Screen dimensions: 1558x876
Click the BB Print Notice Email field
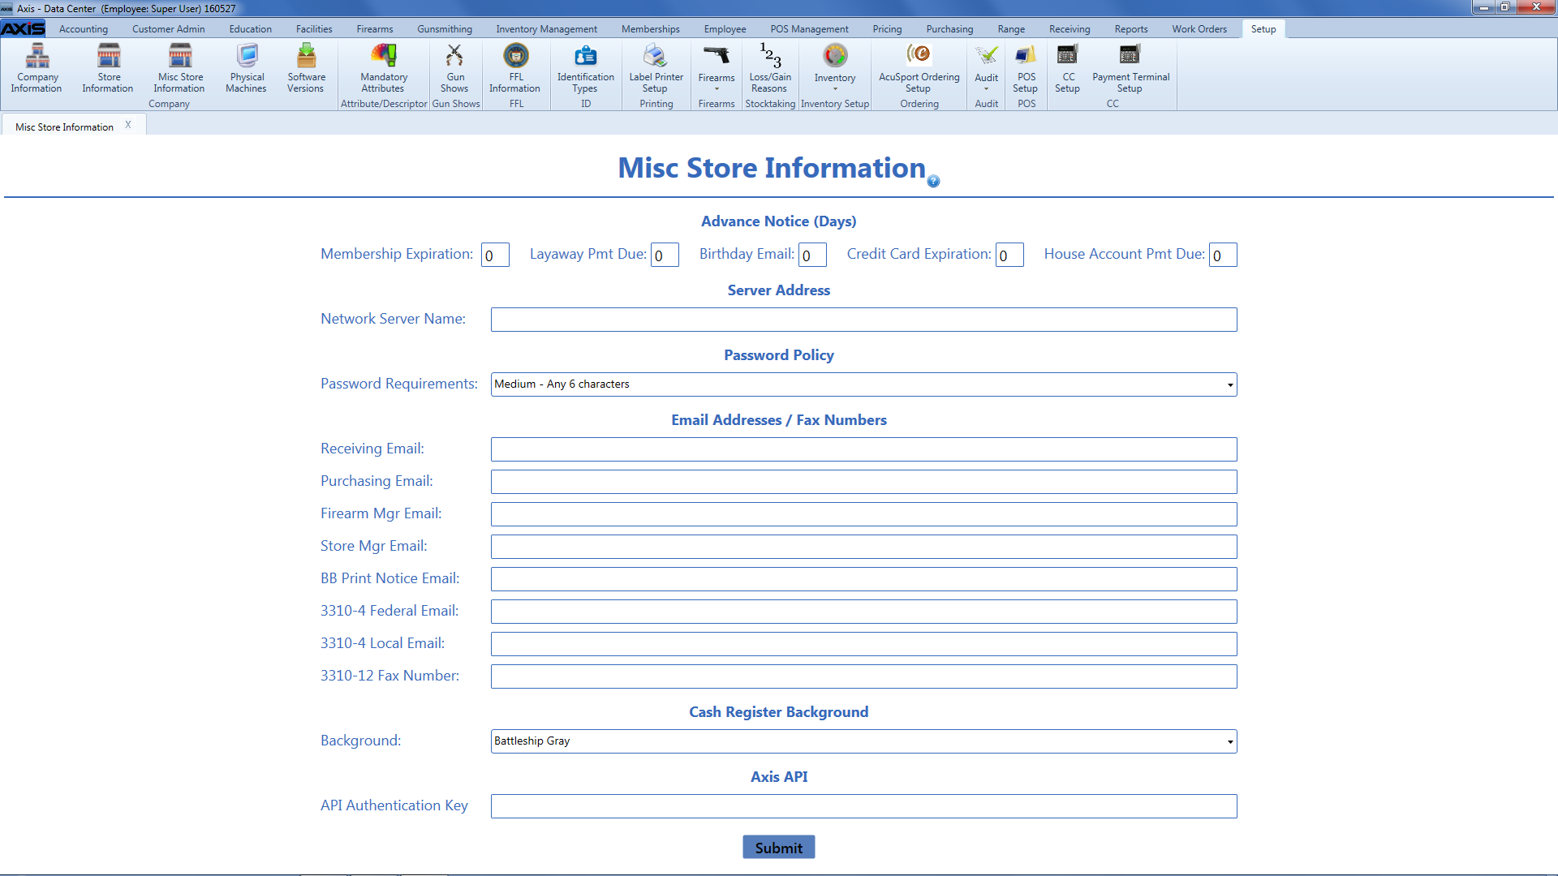pos(864,579)
